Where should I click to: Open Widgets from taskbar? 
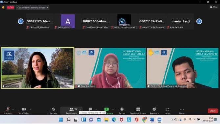coord(84,120)
